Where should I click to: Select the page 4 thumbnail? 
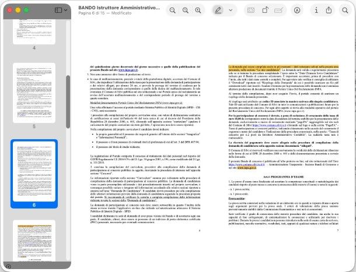pyautogui.click(x=33, y=22)
